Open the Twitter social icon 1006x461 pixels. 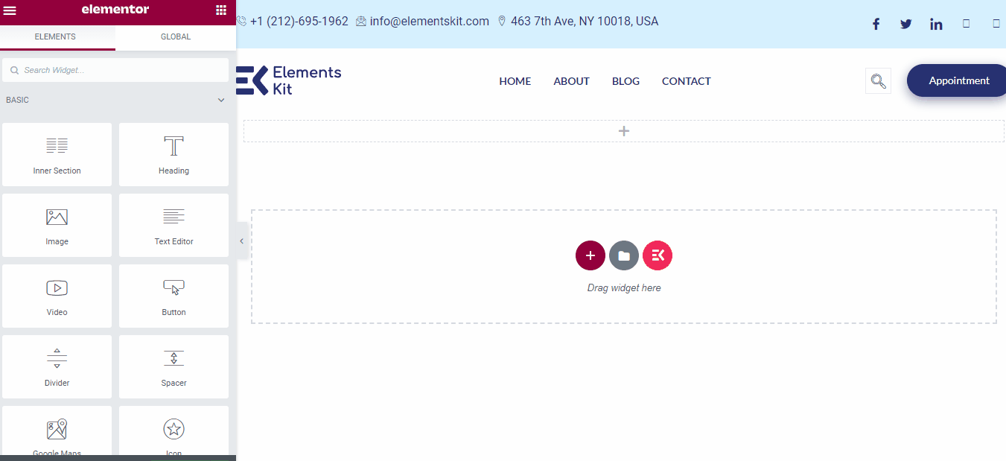905,24
